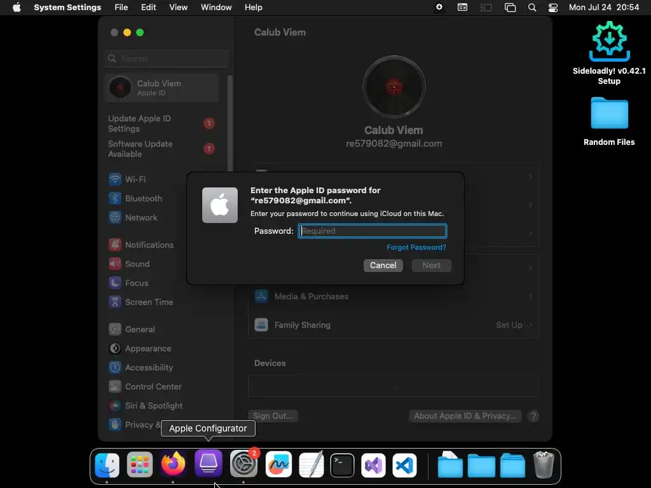Click the sidebar scrollbar

(230, 123)
